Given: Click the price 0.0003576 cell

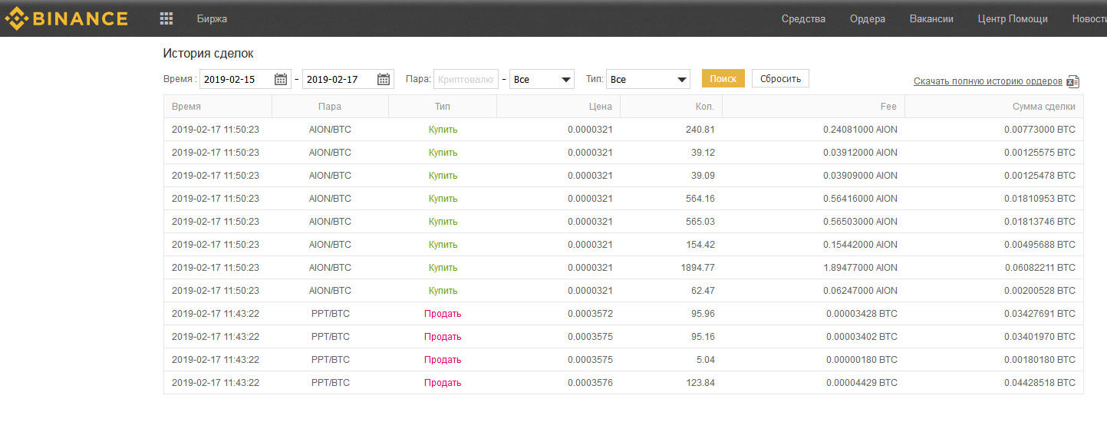Looking at the screenshot, I should pos(591,383).
